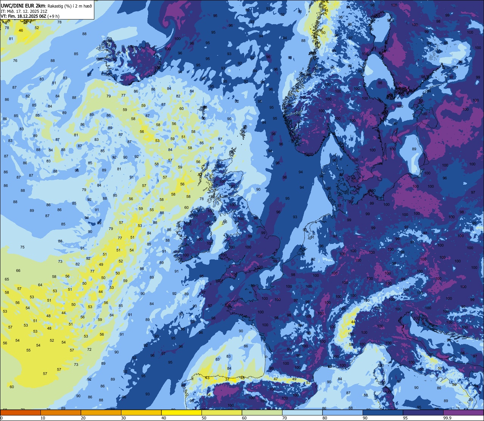Click the 10–20 orange legend swatch
The image size is (484, 421).
tap(60, 412)
